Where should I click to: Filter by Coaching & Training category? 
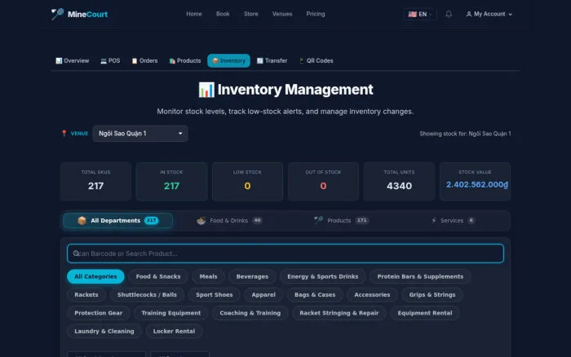click(x=250, y=313)
